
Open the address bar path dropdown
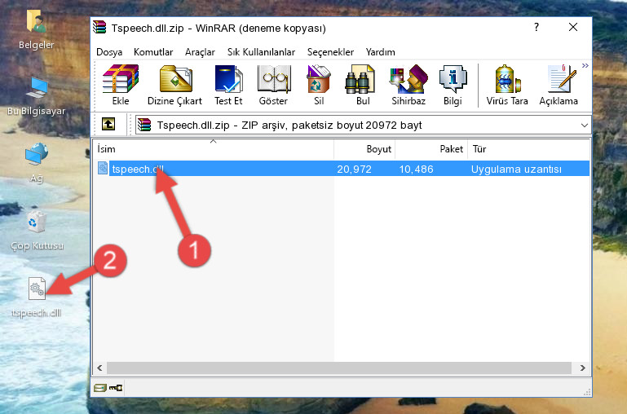click(585, 126)
